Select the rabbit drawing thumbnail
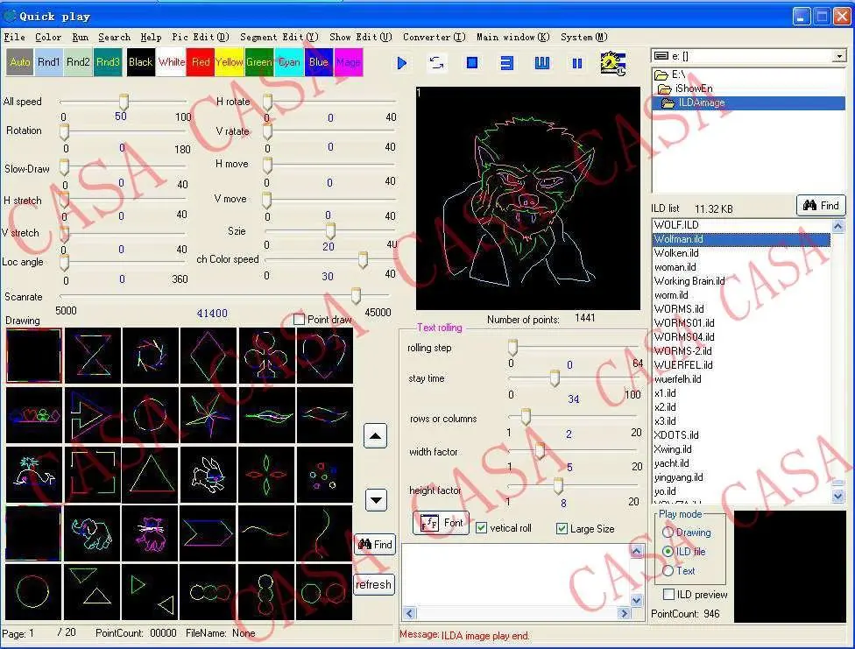 208,475
